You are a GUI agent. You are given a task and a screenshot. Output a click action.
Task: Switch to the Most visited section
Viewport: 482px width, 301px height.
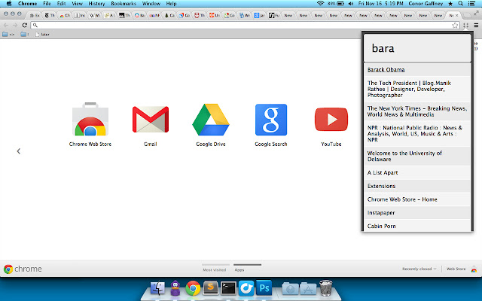pos(214,269)
